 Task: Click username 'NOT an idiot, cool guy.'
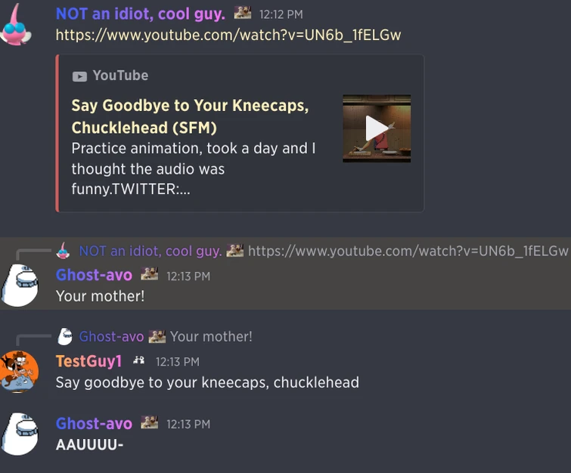click(x=140, y=14)
